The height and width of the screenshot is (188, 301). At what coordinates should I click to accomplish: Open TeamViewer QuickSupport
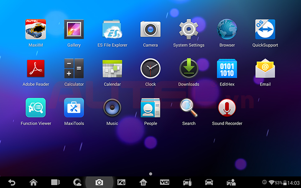coord(265,29)
